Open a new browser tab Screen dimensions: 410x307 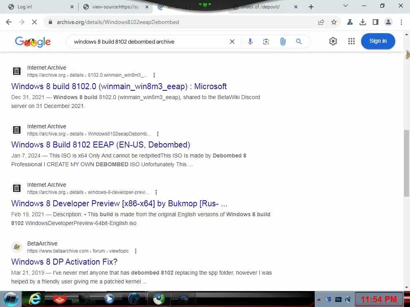[311, 7]
